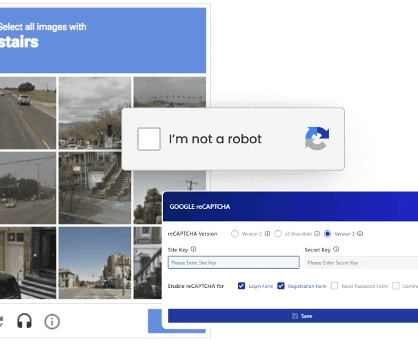The image size is (418, 361).
Task: Select the Version 3 radio button
Action: [328, 234]
